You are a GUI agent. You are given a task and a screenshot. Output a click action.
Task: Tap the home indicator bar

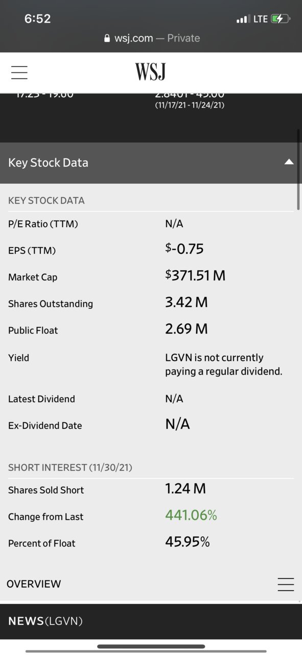(151, 647)
